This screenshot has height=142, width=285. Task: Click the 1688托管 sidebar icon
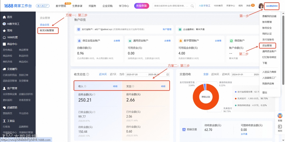pos(4,37)
